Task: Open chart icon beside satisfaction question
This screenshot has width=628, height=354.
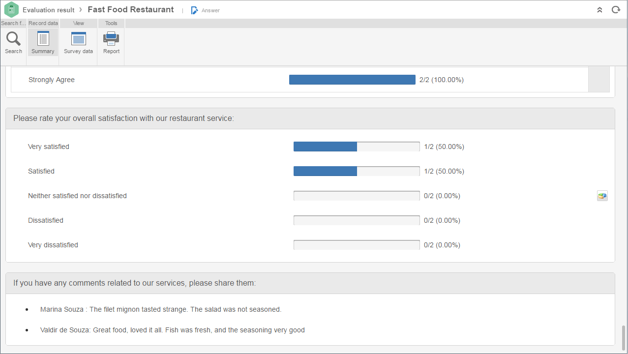Action: click(602, 196)
